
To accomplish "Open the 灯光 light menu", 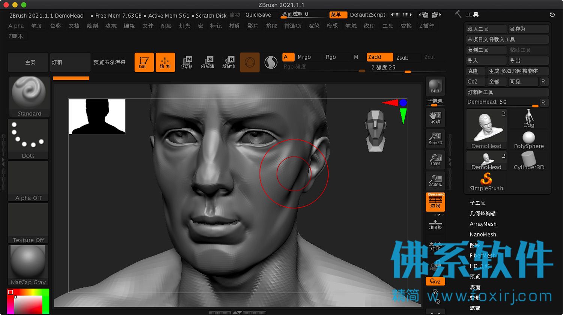I will click(185, 25).
